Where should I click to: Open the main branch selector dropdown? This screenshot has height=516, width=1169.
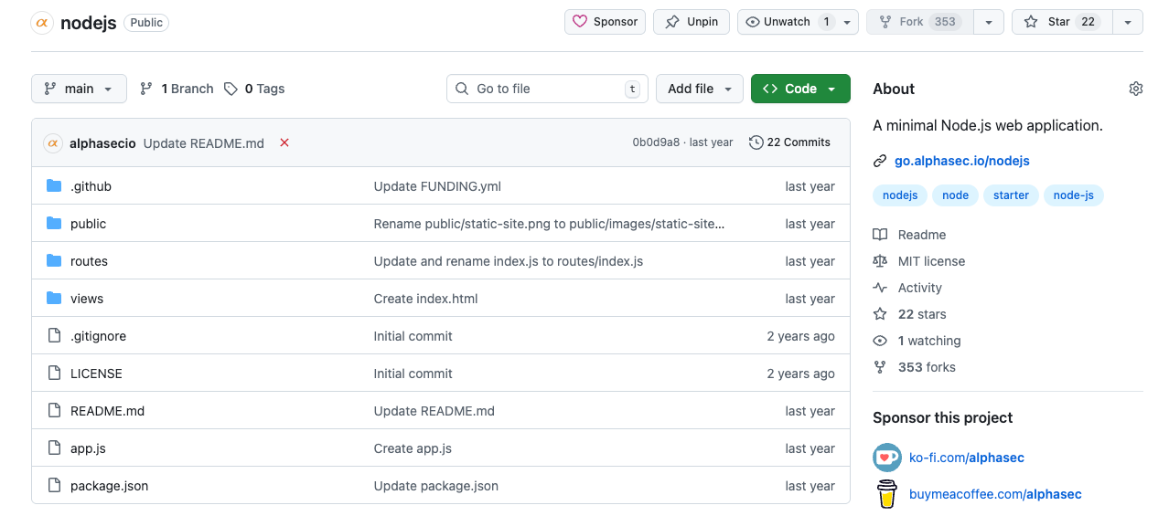[79, 89]
